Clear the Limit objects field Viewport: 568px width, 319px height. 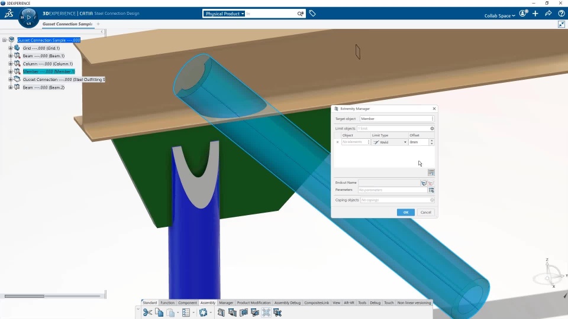coord(432,128)
